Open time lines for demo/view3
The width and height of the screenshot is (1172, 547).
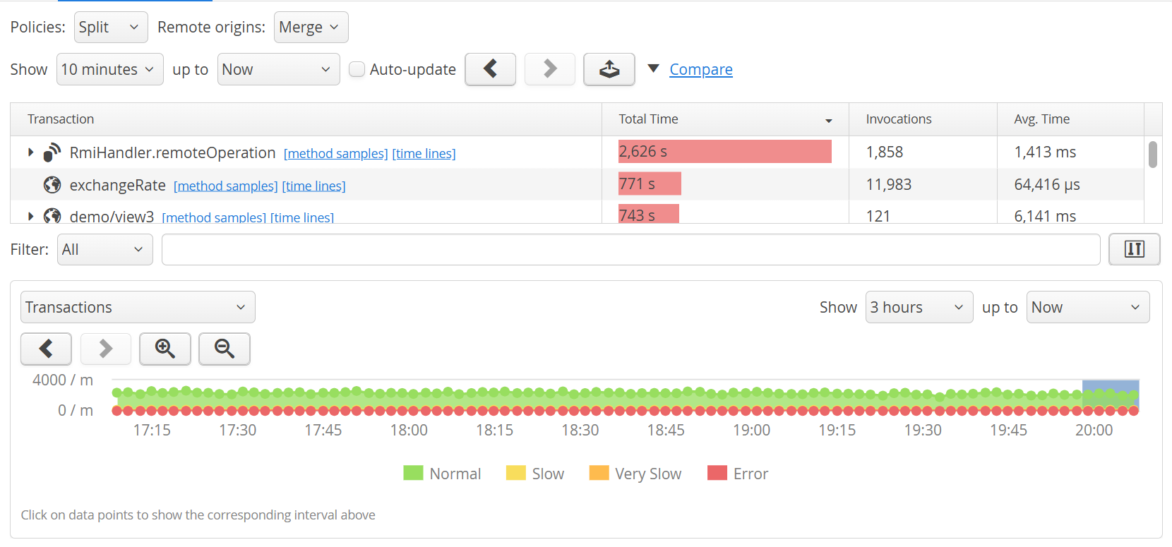tap(302, 217)
